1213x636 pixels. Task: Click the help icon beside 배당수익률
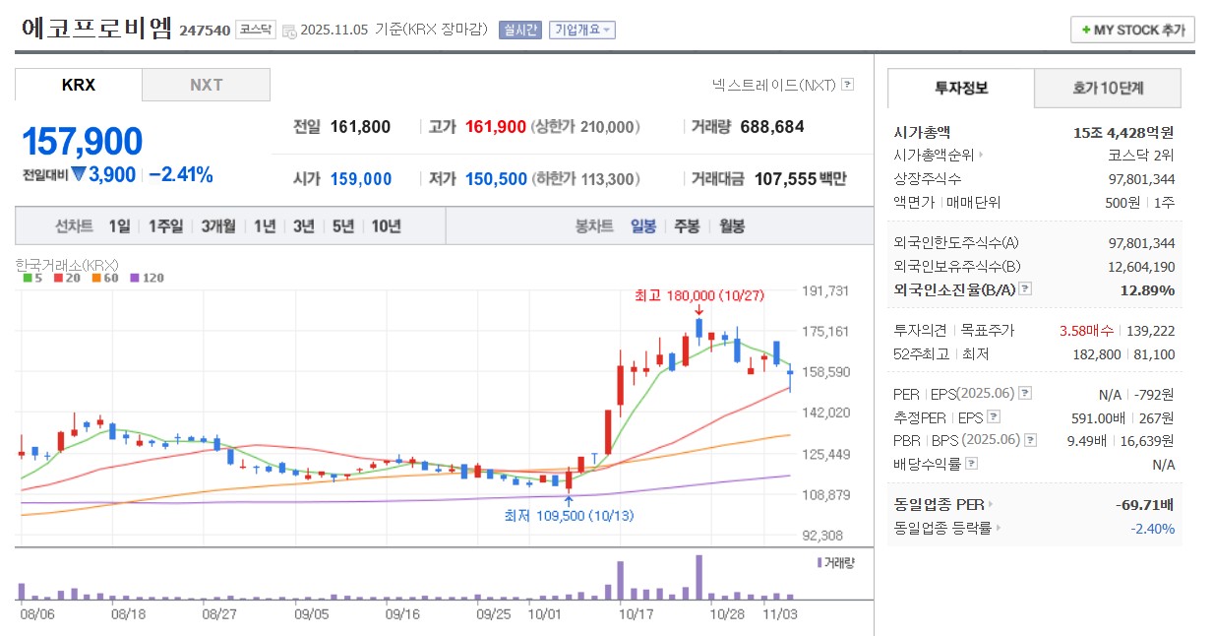point(972,464)
